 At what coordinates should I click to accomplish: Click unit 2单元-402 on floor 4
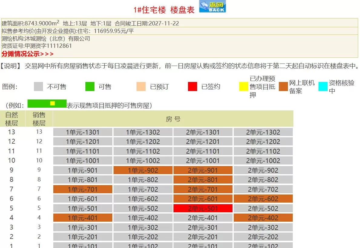click(x=263, y=217)
